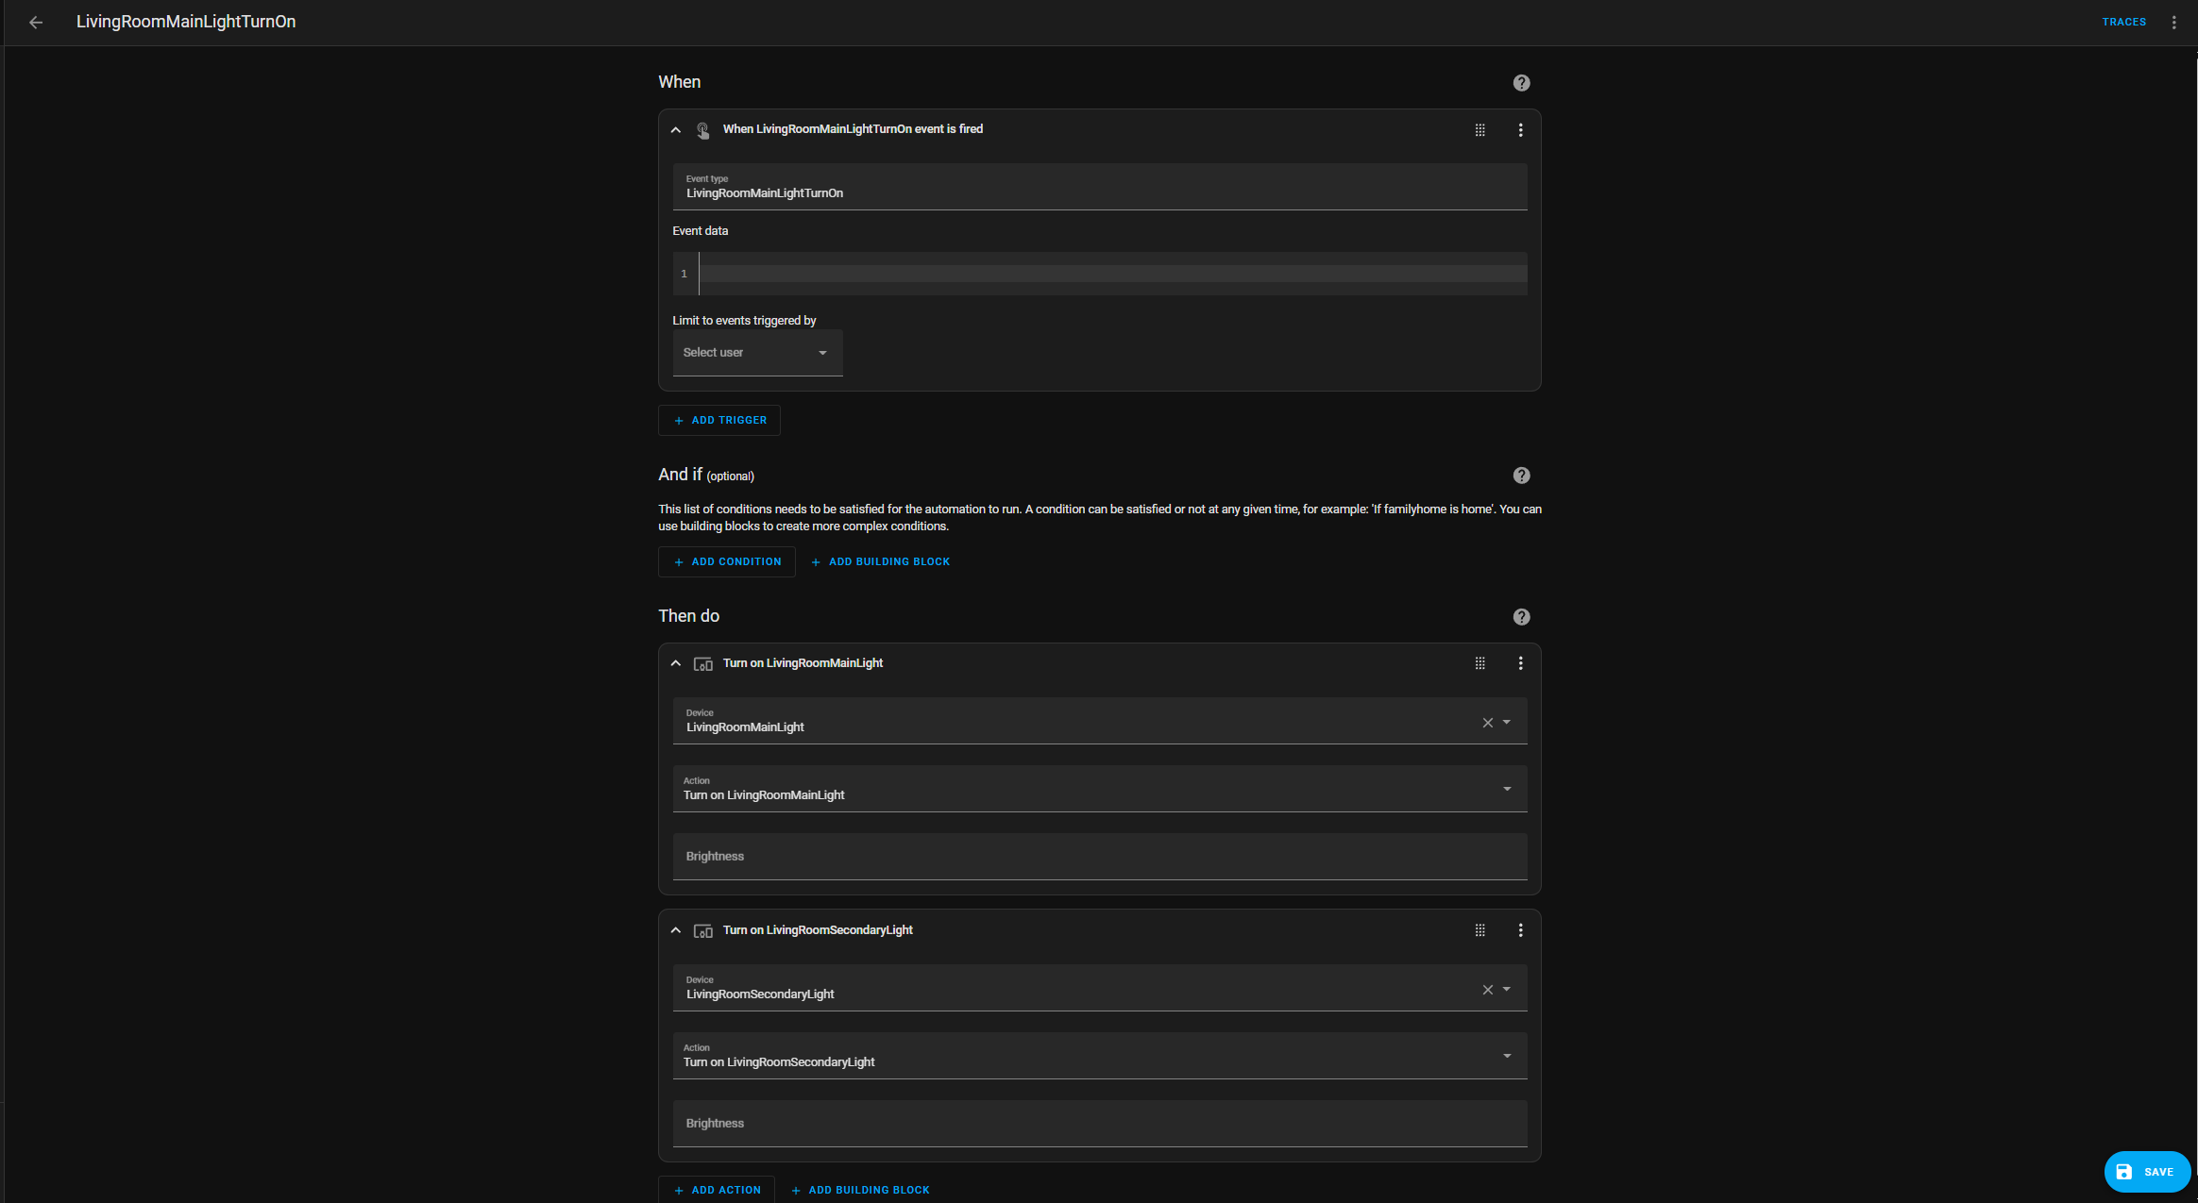Open the event trigger three-dot menu
Viewport: 2198px width, 1203px height.
(x=1520, y=130)
